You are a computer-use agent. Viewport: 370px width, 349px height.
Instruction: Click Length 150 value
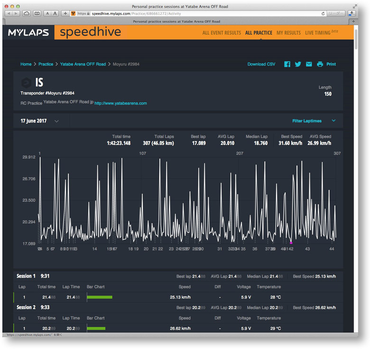point(328,94)
